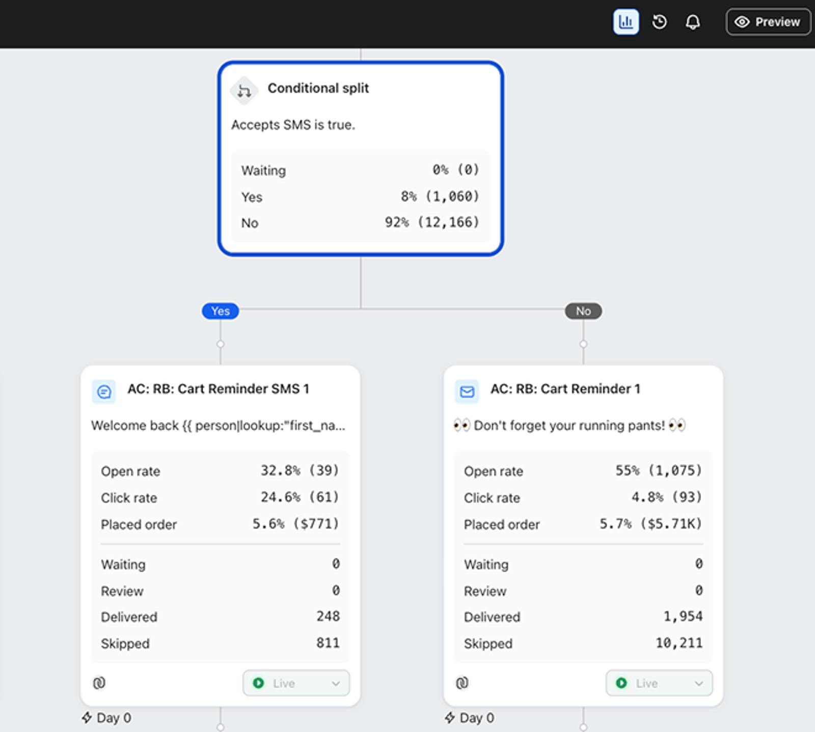
Task: Click the Conditional split branch icon
Action: (x=244, y=91)
